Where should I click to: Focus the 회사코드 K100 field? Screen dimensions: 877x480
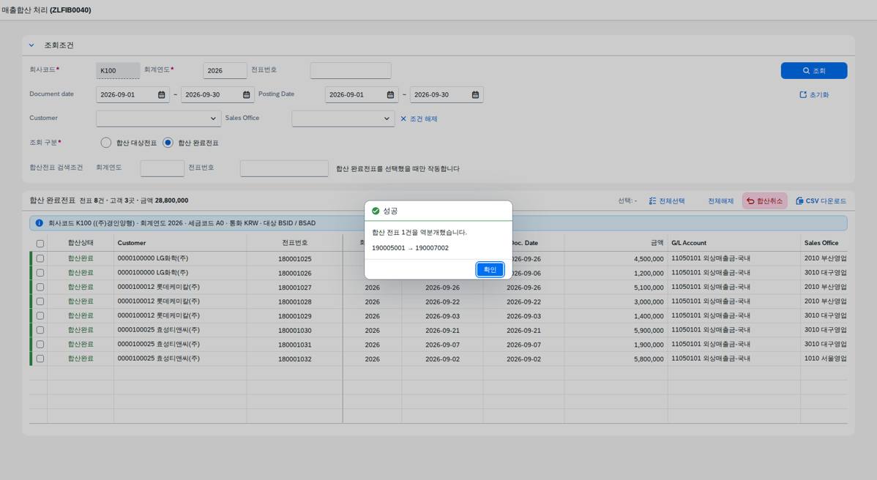(117, 70)
